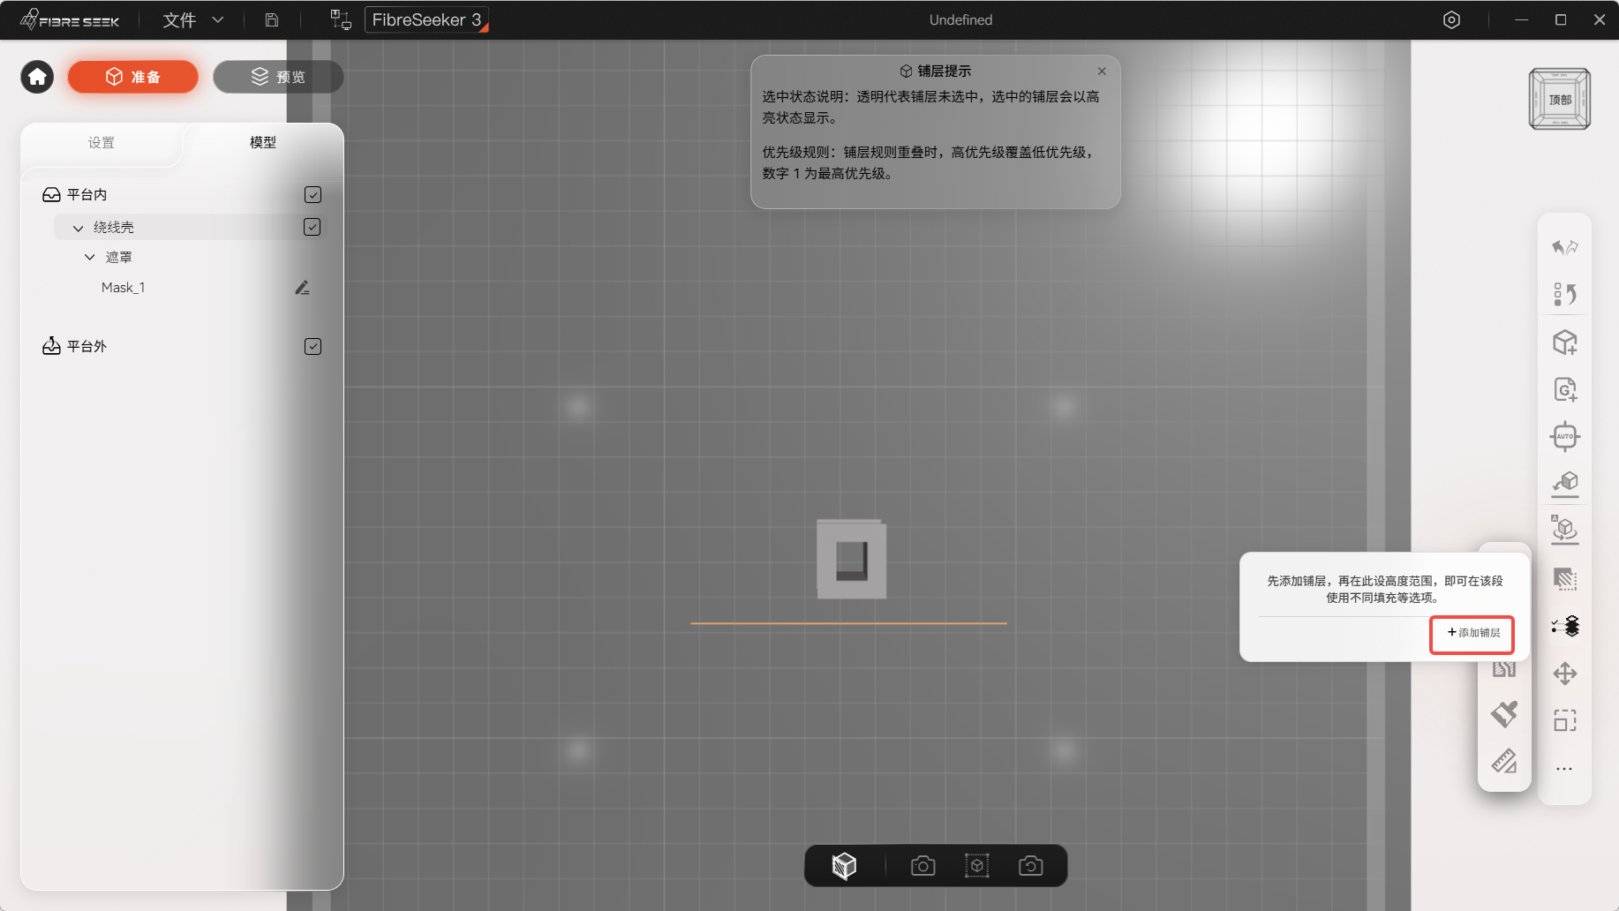Select the move tool icon
Image resolution: width=1619 pixels, height=911 pixels.
(1564, 674)
